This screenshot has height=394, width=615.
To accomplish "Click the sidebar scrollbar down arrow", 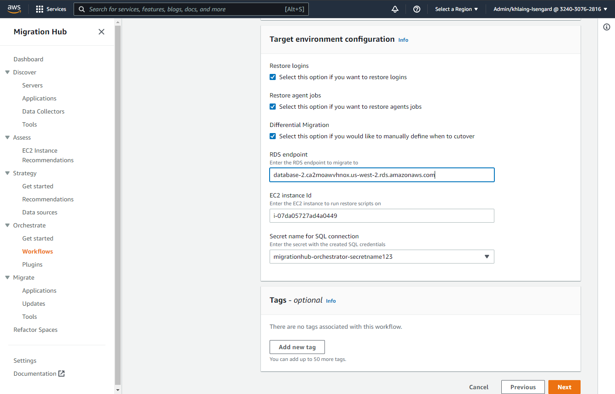I will [x=118, y=390].
